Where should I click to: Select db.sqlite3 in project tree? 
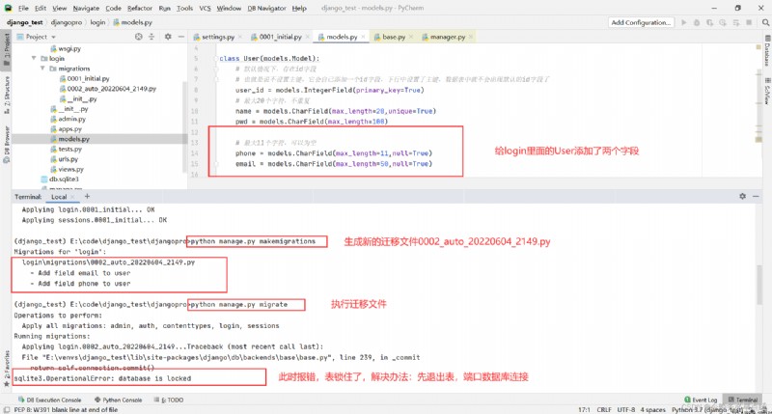pos(60,179)
